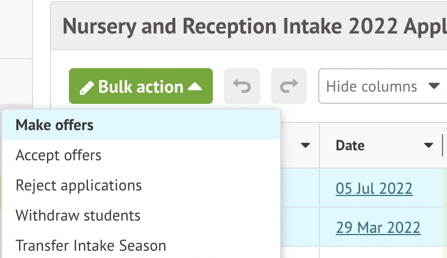Select Make offers from the menu

pyautogui.click(x=54, y=125)
